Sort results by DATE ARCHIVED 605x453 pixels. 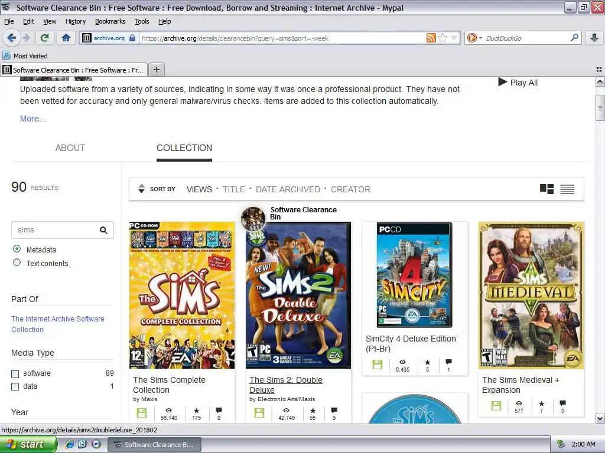288,189
